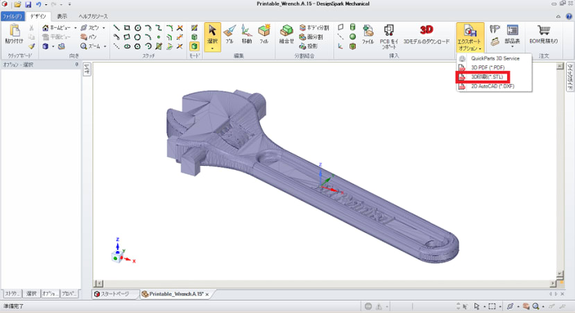Activate the フィル fill tool
Screen dimensions: 575x313
264,34
